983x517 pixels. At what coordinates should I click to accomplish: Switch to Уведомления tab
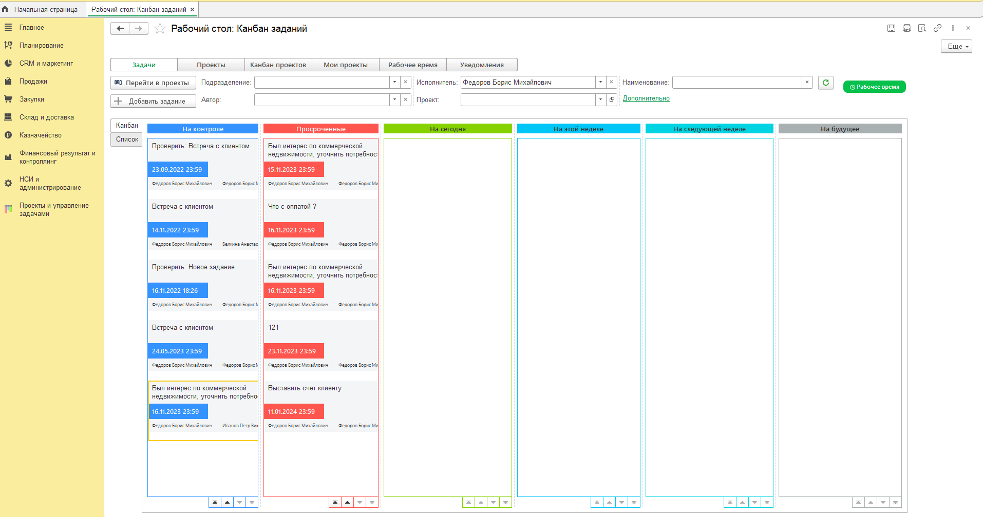482,65
